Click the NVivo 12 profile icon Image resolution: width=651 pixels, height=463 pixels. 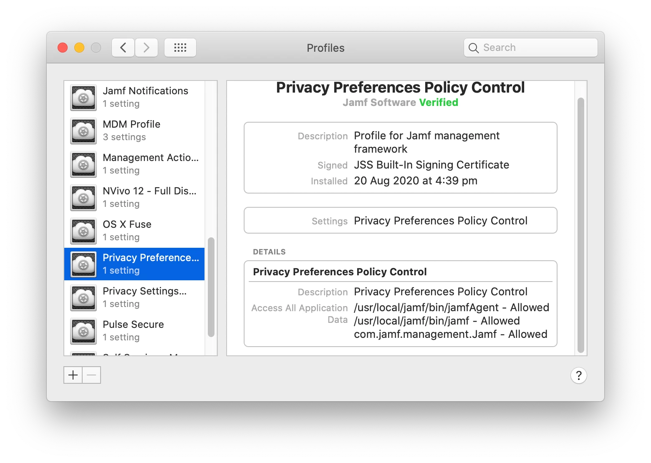pos(83,198)
